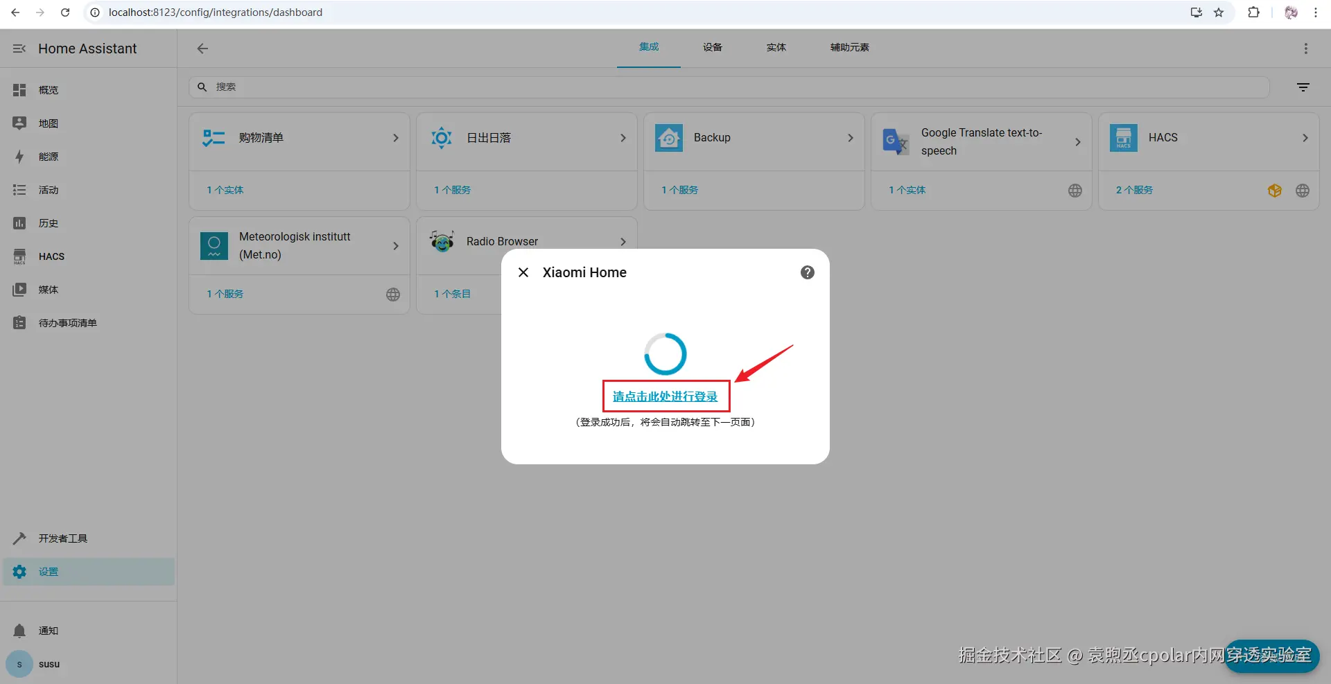
Task: Click the cloud globe icon on HACS card
Action: [x=1303, y=191]
